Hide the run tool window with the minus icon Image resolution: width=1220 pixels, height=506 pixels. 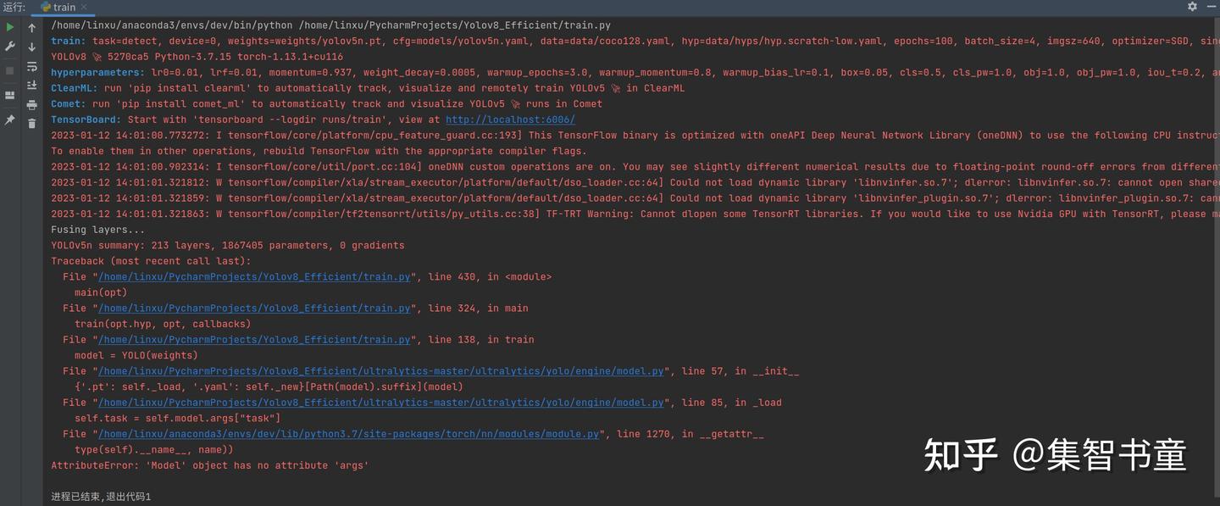pos(1210,7)
